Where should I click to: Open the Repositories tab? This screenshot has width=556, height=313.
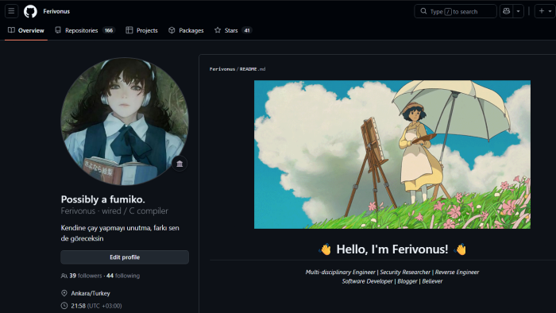[85, 30]
